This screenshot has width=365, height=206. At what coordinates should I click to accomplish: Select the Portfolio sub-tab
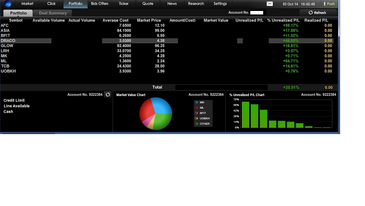[18, 13]
